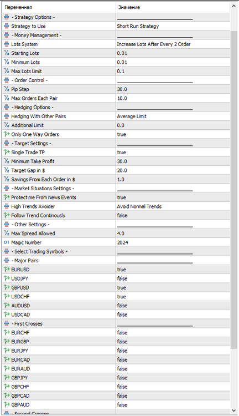Edit Max Orders Each Pair value 10.0
Viewport: 239px width, 416px height.
coord(173,98)
